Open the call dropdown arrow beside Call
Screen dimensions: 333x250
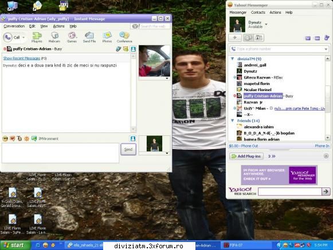point(23,37)
